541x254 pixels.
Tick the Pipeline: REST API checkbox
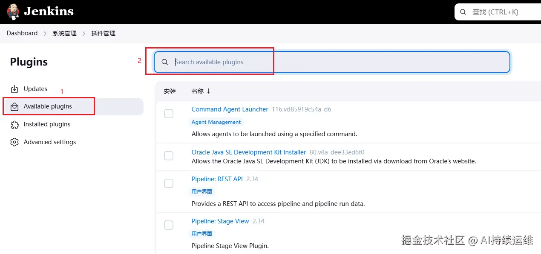169,183
